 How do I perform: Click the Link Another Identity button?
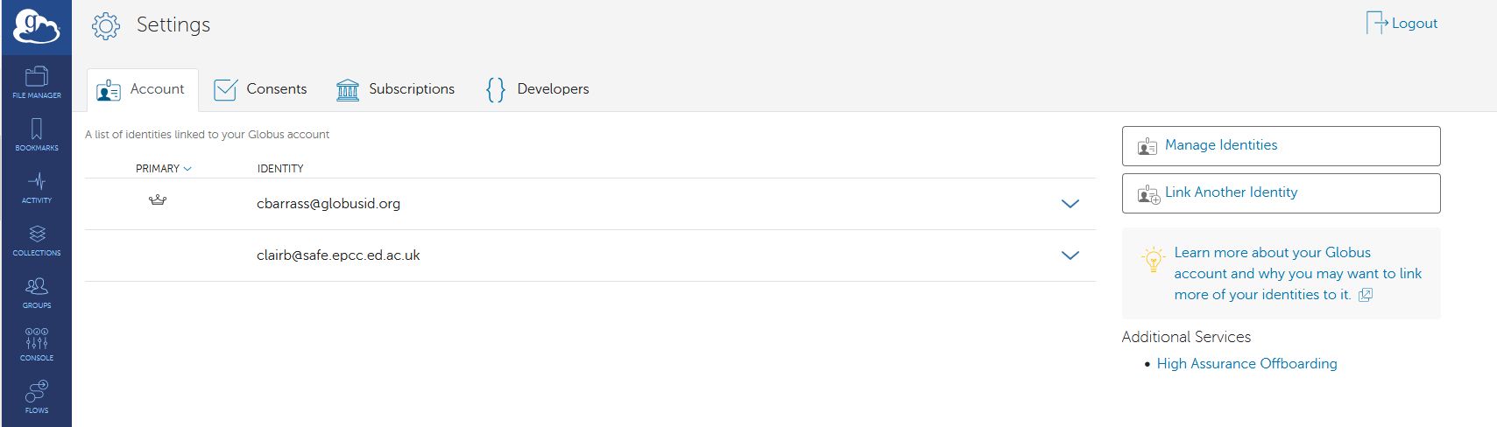(x=1281, y=193)
